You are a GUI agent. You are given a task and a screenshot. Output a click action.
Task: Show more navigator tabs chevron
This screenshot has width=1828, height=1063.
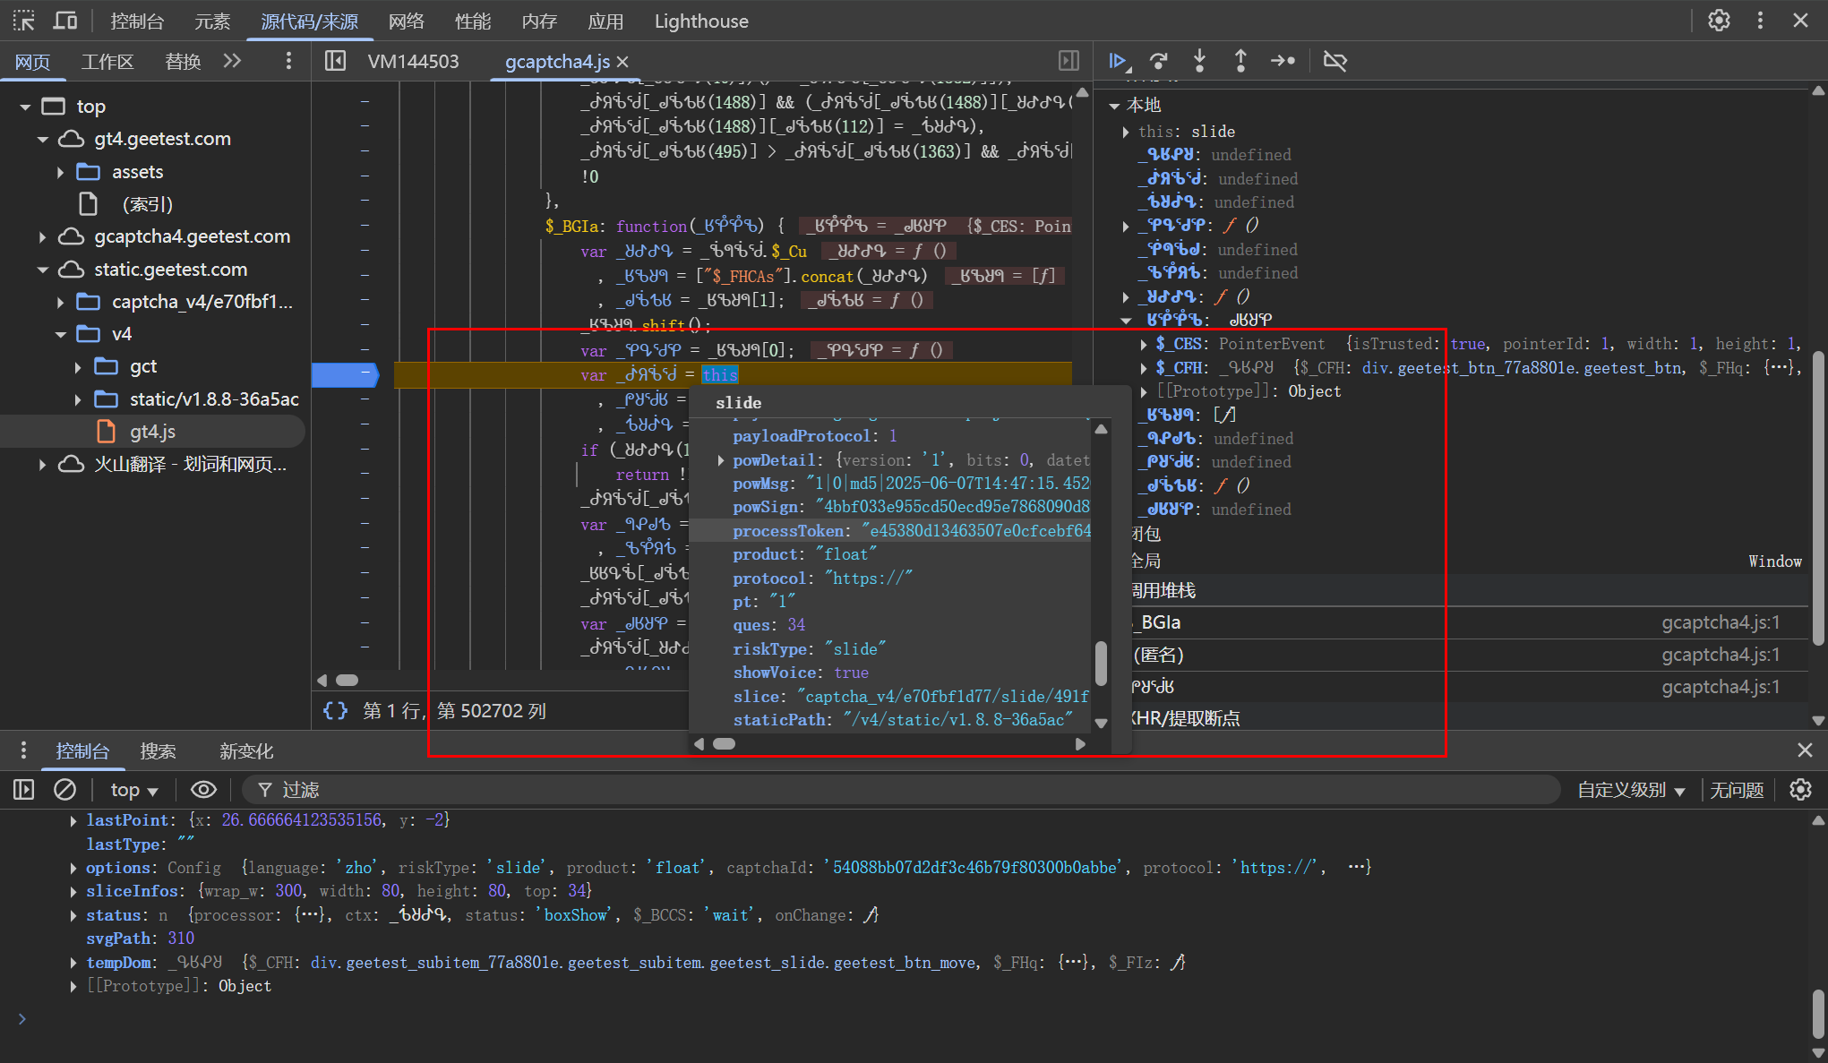[x=232, y=61]
